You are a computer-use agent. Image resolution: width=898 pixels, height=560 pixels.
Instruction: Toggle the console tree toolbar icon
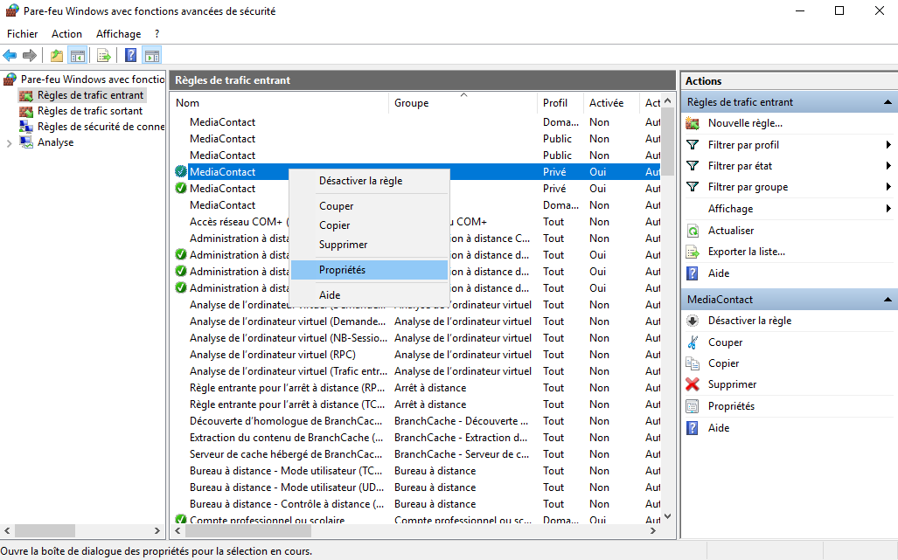pyautogui.click(x=77, y=56)
